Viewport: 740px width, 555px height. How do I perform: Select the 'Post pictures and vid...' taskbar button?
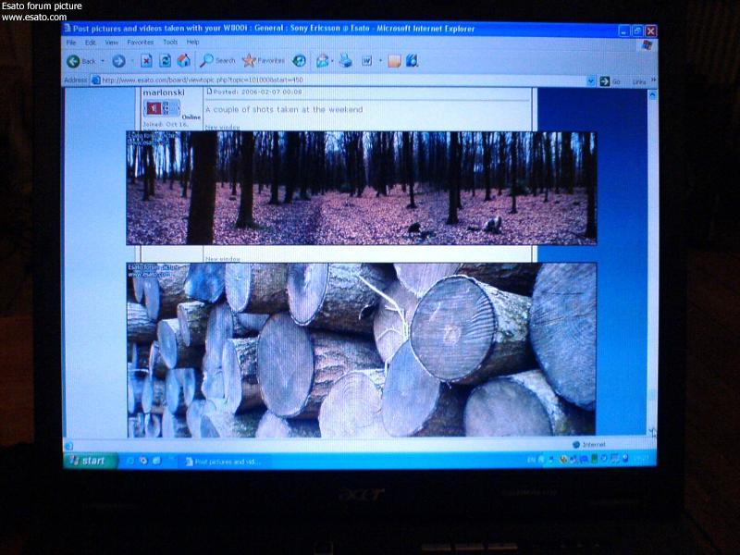[223, 462]
